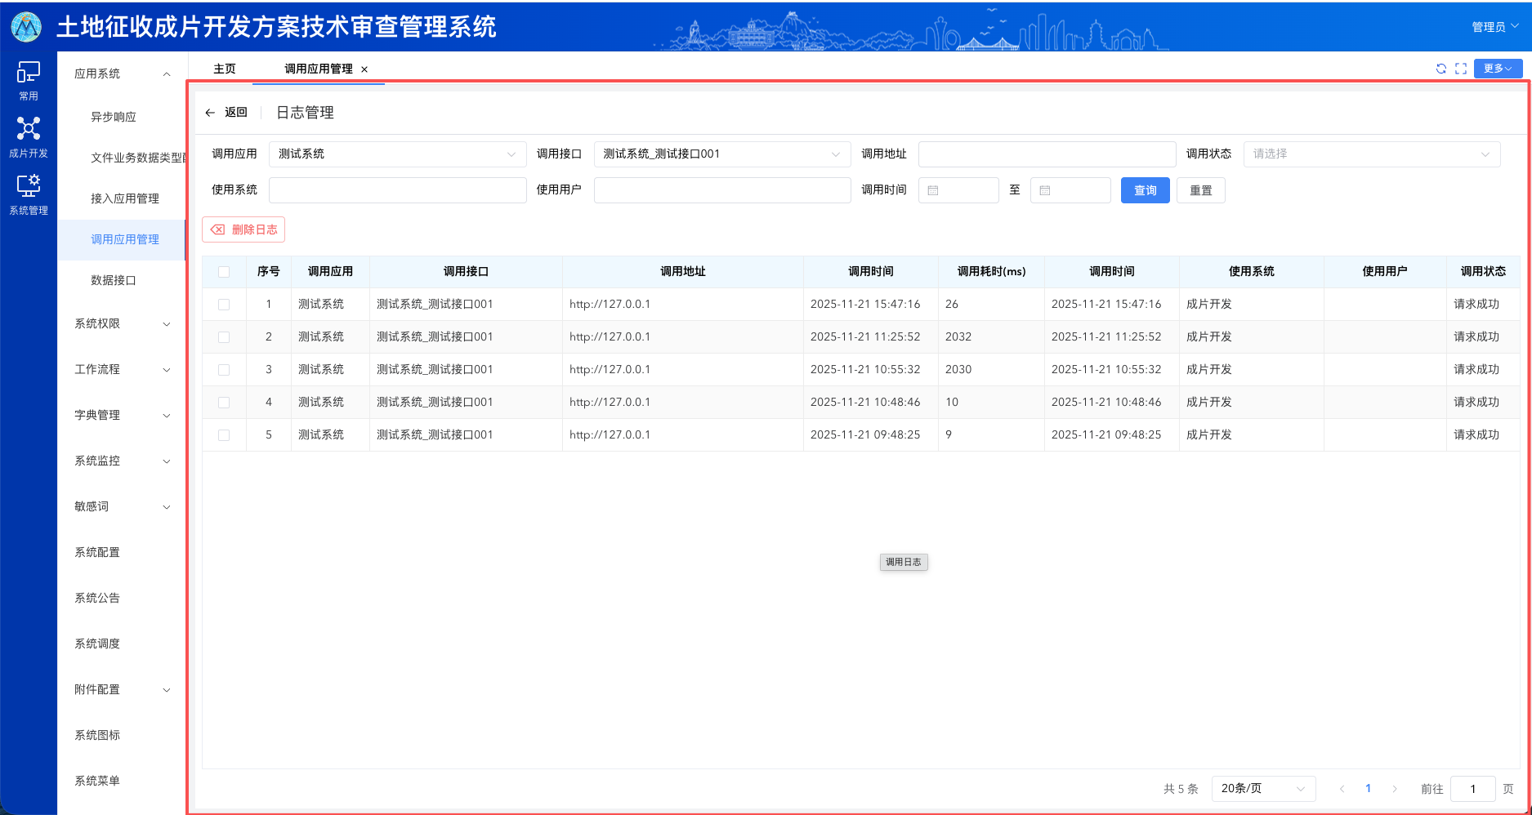This screenshot has width=1532, height=815.
Task: Click the back arrow next to 日志管理
Action: point(210,112)
